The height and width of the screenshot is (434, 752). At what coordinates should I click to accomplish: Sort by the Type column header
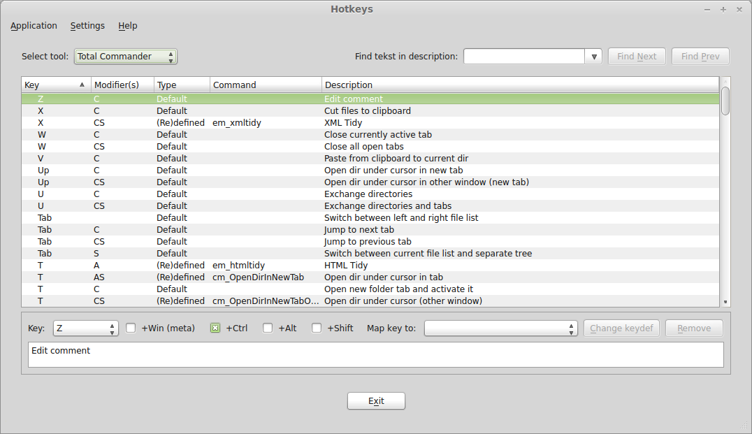point(182,85)
